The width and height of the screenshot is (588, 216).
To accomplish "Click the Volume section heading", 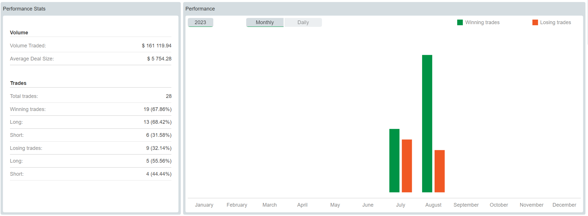I will click(x=19, y=33).
